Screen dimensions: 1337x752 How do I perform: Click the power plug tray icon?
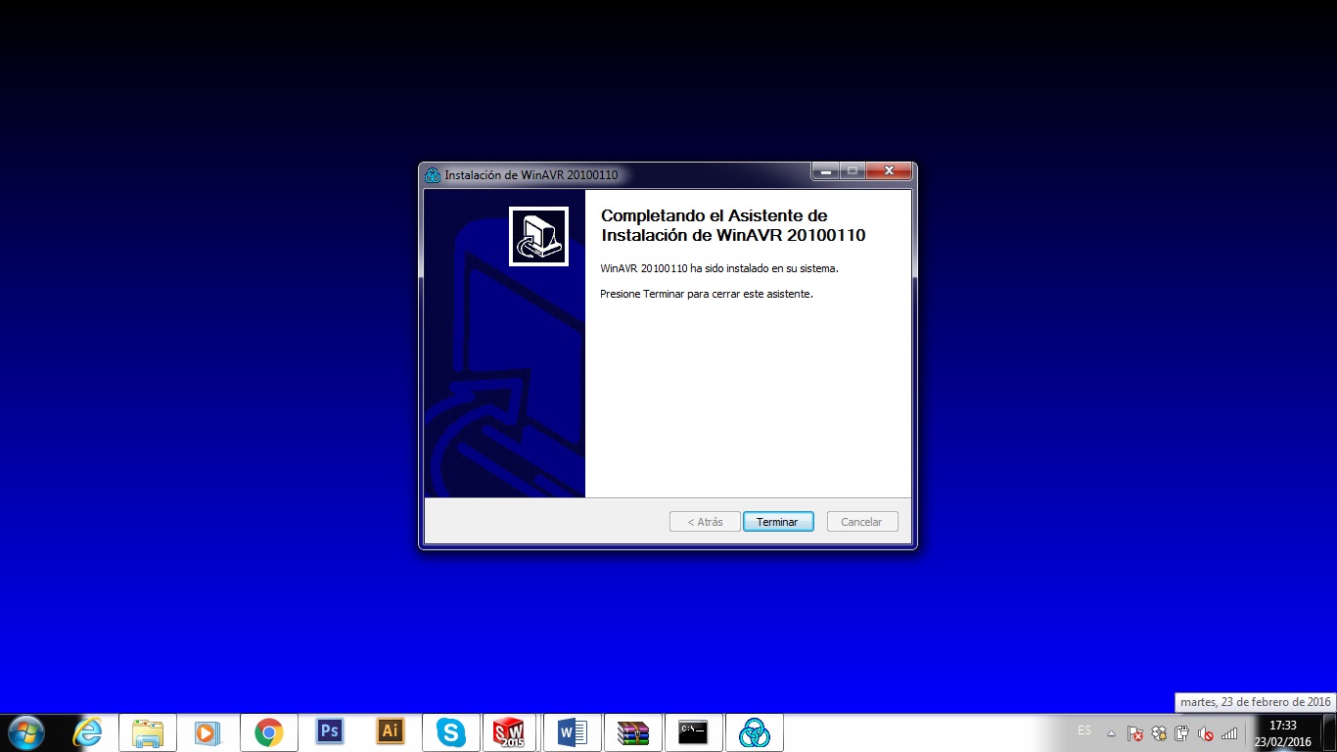click(x=1182, y=733)
